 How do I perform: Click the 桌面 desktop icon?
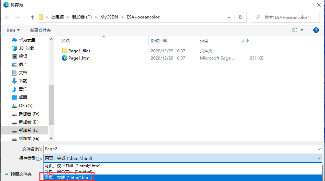(x=14, y=97)
